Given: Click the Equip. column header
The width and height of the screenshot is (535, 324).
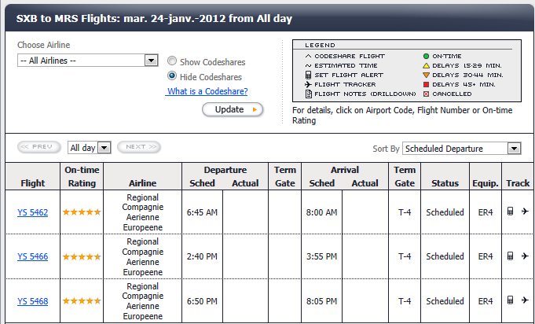Looking at the screenshot, I should pos(486,183).
